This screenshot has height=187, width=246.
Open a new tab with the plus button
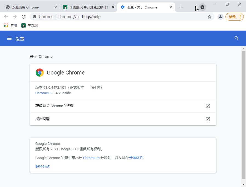click(x=181, y=7)
